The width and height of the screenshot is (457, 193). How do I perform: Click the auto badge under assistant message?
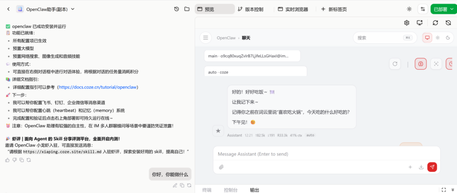(311, 135)
